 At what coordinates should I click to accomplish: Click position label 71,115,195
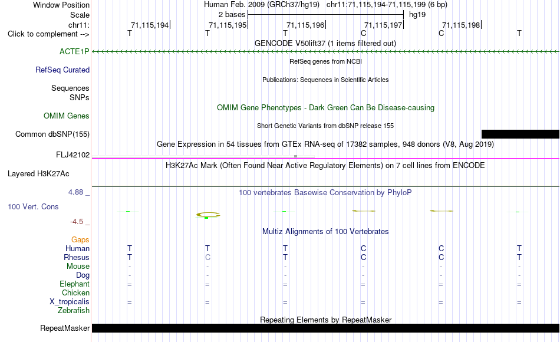228,25
